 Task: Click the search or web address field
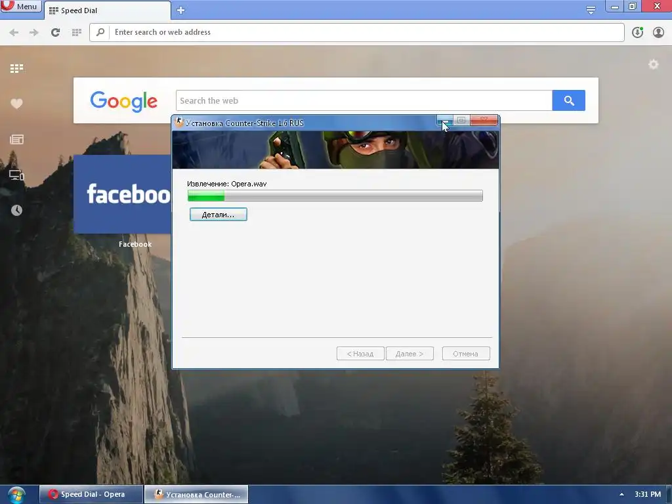coord(356,32)
